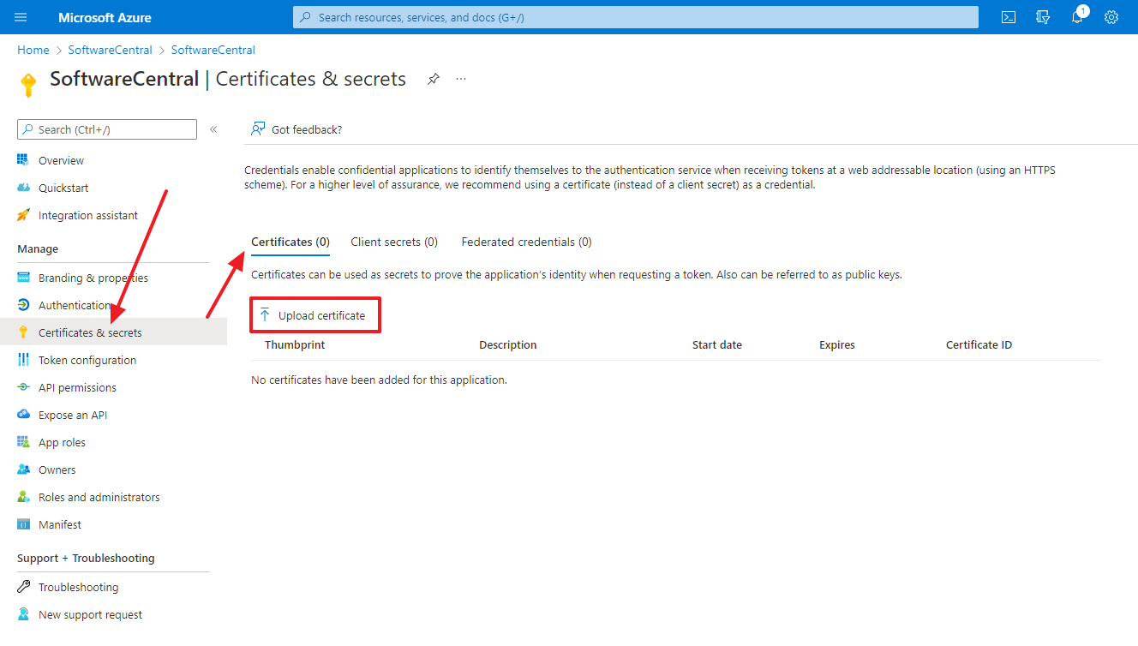1138x646 pixels.
Task: Open the hamburger portal menu
Action: (21, 17)
